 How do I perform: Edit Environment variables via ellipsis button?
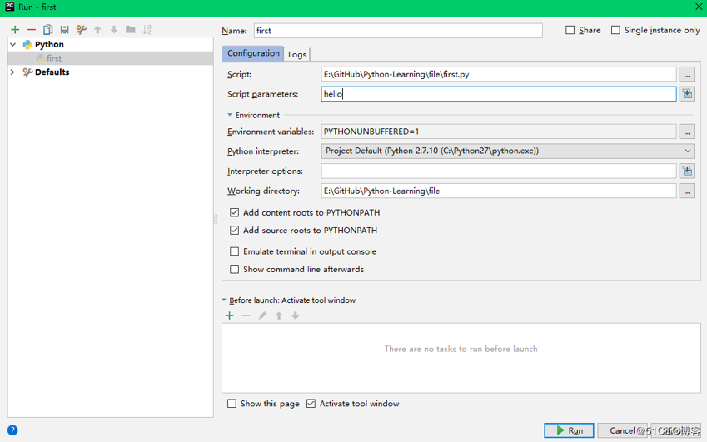(x=687, y=132)
